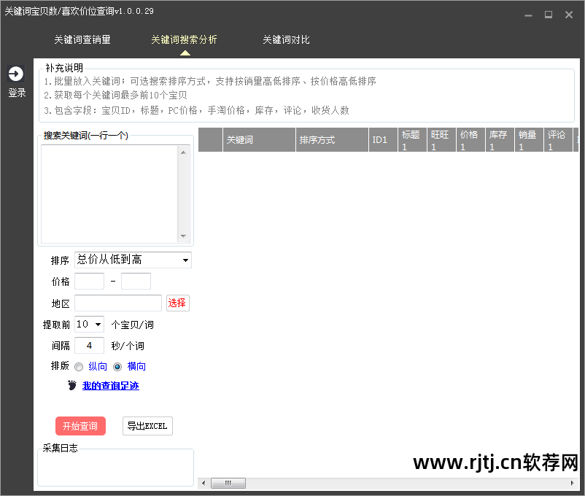
Task: Click the 销量1 column header
Action: (528, 139)
